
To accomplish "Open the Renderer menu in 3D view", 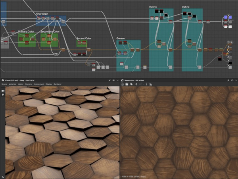I will (x=58, y=84).
